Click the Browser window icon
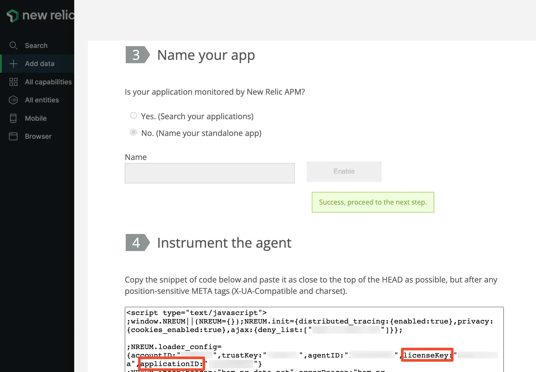Image resolution: width=536 pixels, height=372 pixels. [x=13, y=136]
